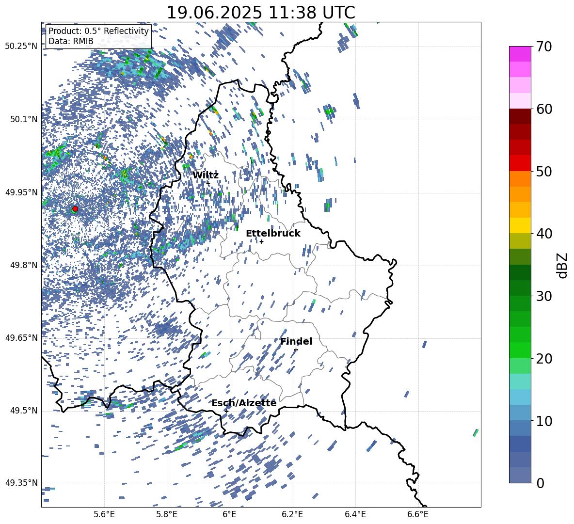Click the orange colorbar segment below 50
This screenshot has width=574, height=524.
click(520, 179)
